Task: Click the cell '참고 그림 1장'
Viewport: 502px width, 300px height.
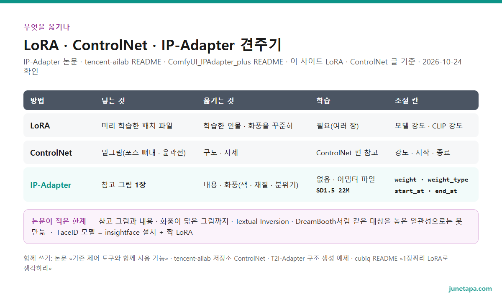Action: click(124, 185)
